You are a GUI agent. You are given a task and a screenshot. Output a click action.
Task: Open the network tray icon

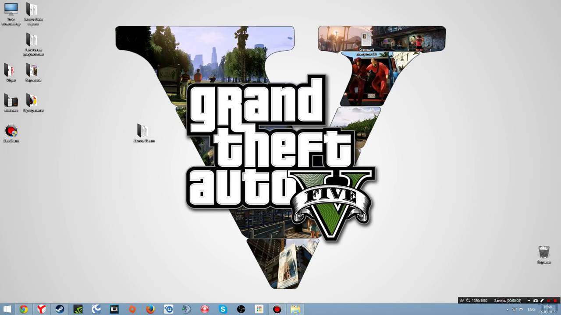tap(515, 309)
